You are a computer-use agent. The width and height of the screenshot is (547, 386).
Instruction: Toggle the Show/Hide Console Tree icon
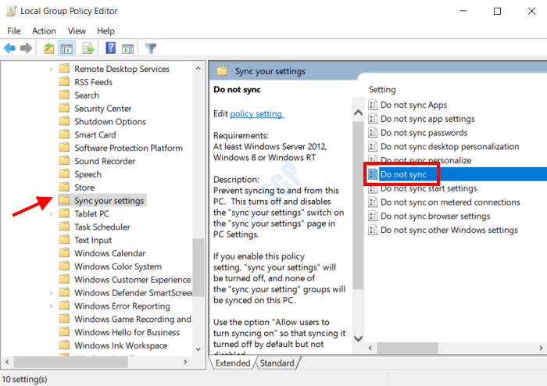pyautogui.click(x=66, y=48)
